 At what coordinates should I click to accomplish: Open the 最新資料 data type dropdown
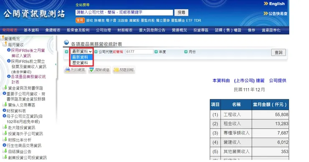81,51
